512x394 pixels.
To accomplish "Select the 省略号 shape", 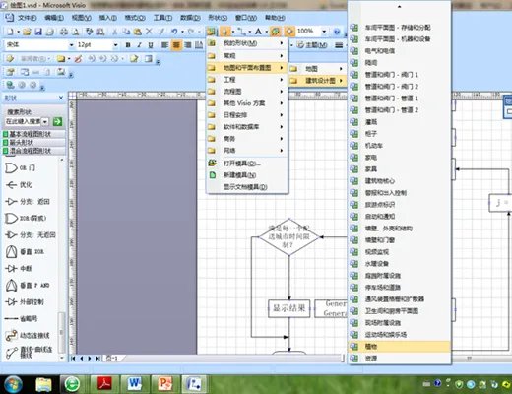I will [x=22, y=318].
